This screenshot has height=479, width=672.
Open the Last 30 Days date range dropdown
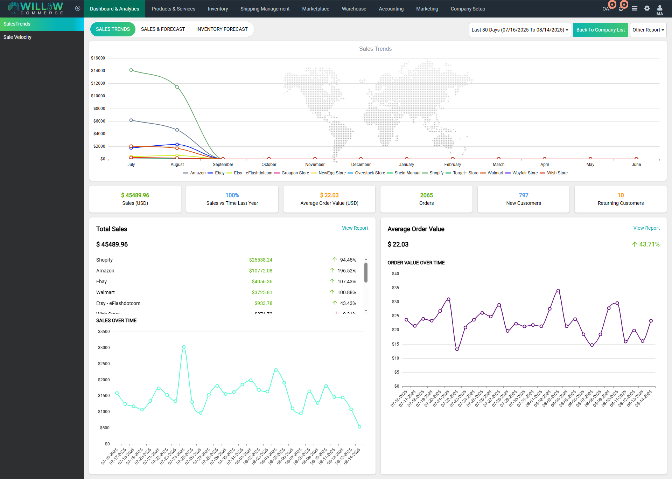pyautogui.click(x=519, y=30)
